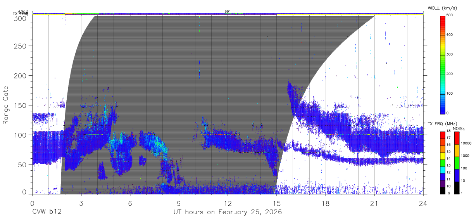Screen dimensions: 476x220
Task: Click the x-axis tick label '21'
Action: [x=374, y=203]
